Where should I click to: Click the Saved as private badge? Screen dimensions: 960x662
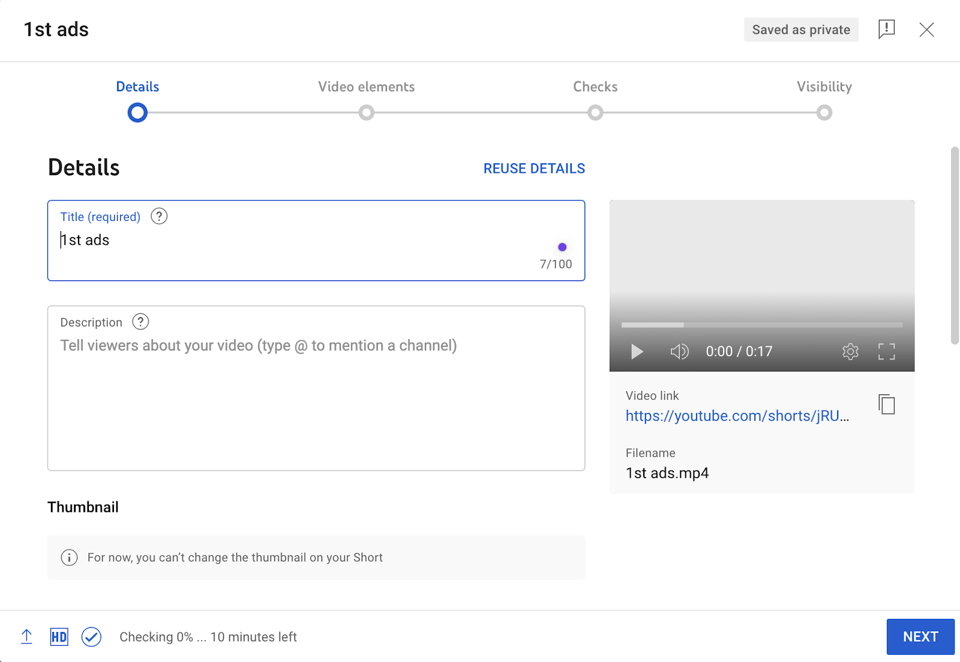(801, 29)
